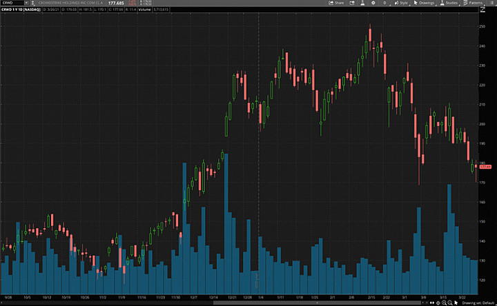Click the CRWD 1 Y 1D [NASDAQ] label
The height and width of the screenshot is (306, 497).
[x=21, y=10]
